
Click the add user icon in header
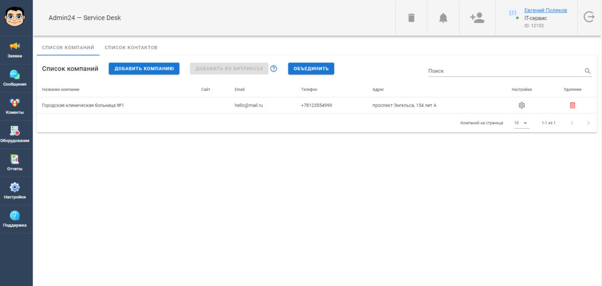(477, 18)
